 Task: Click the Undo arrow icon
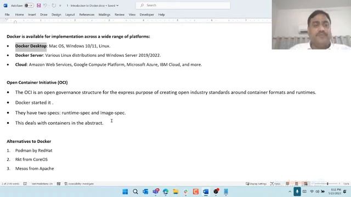coord(46,5)
